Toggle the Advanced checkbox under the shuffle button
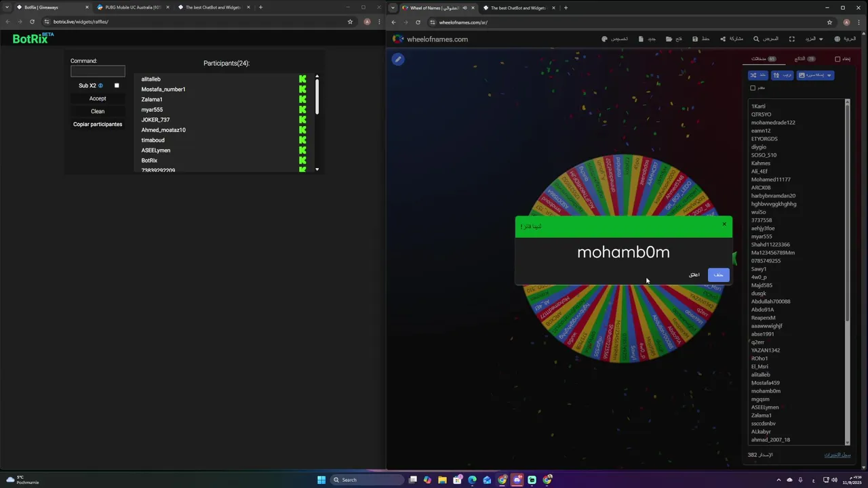The width and height of the screenshot is (868, 488). [753, 88]
